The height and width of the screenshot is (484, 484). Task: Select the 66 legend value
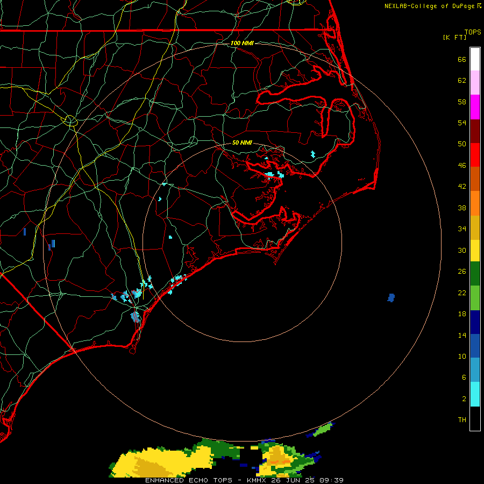point(462,59)
